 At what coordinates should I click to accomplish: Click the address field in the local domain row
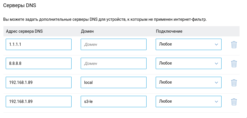[x=39, y=82]
